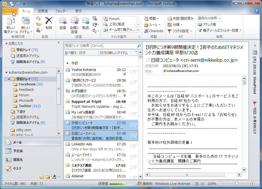Click the 転送 forward icon
The width and height of the screenshot is (262, 189).
[85, 23]
